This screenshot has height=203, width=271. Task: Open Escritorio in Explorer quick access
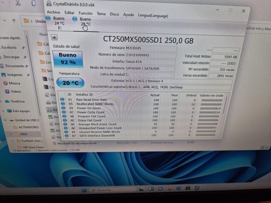pyautogui.click(x=9, y=47)
